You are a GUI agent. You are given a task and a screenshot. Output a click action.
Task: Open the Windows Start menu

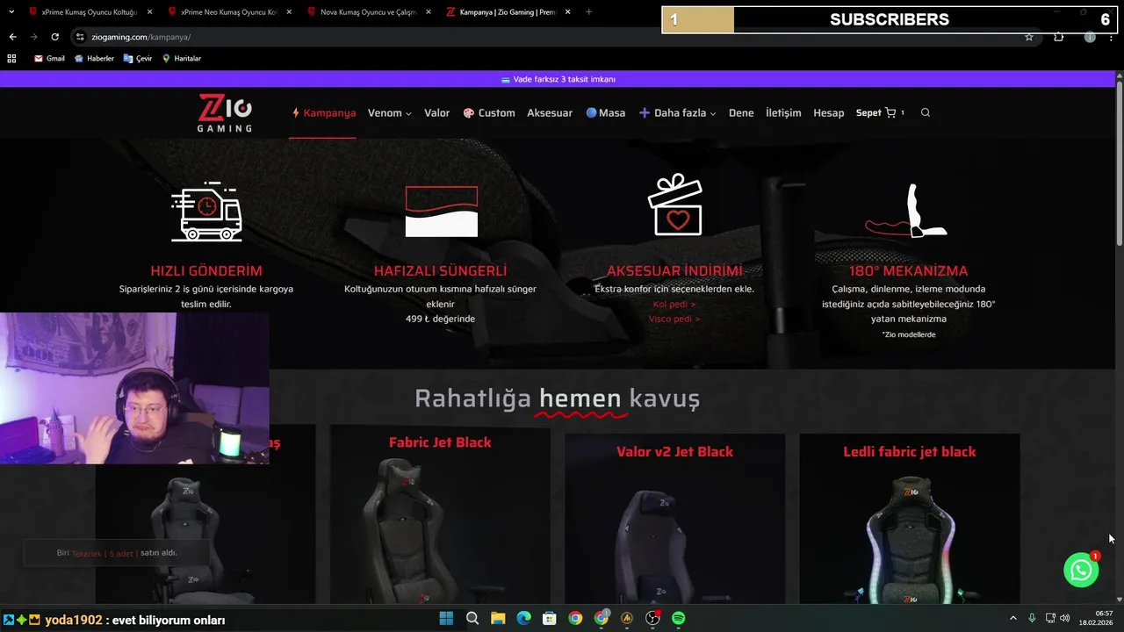click(x=446, y=618)
